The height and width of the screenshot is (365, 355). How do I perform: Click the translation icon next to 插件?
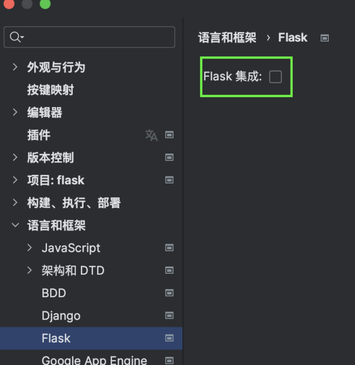click(x=151, y=135)
